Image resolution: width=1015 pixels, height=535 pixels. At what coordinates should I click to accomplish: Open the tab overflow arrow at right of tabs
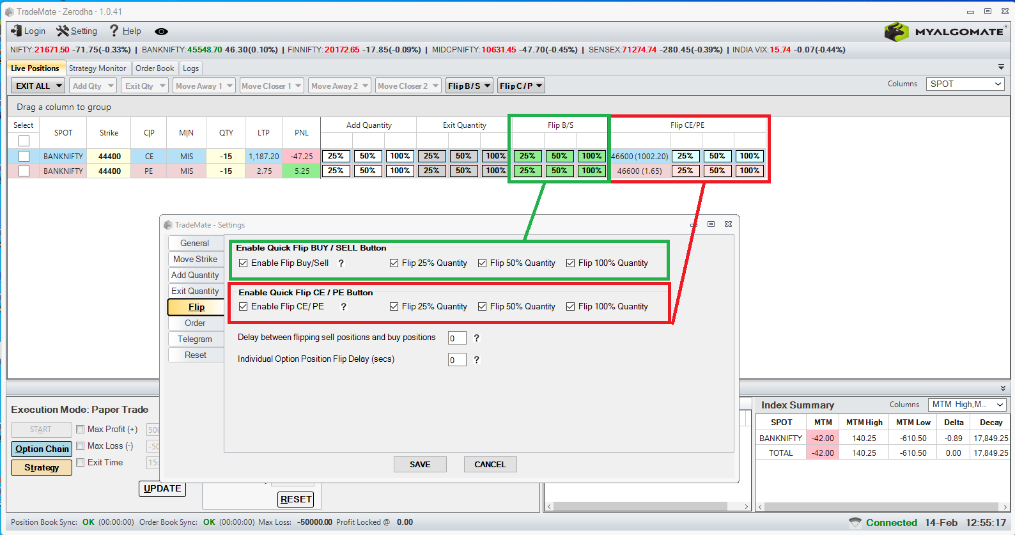click(1001, 66)
